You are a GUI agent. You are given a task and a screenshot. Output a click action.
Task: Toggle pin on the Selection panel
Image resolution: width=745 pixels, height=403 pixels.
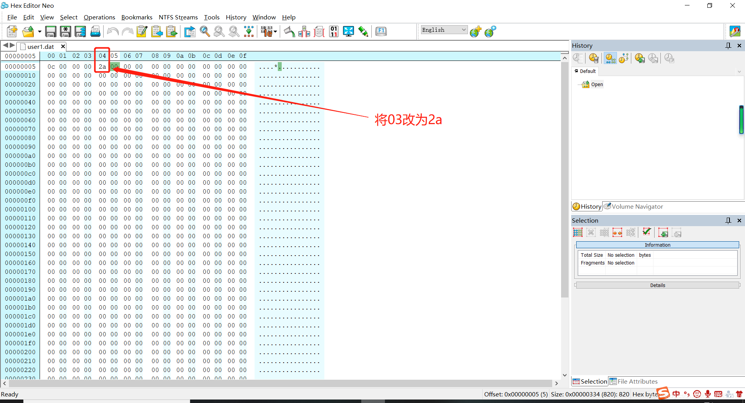728,221
